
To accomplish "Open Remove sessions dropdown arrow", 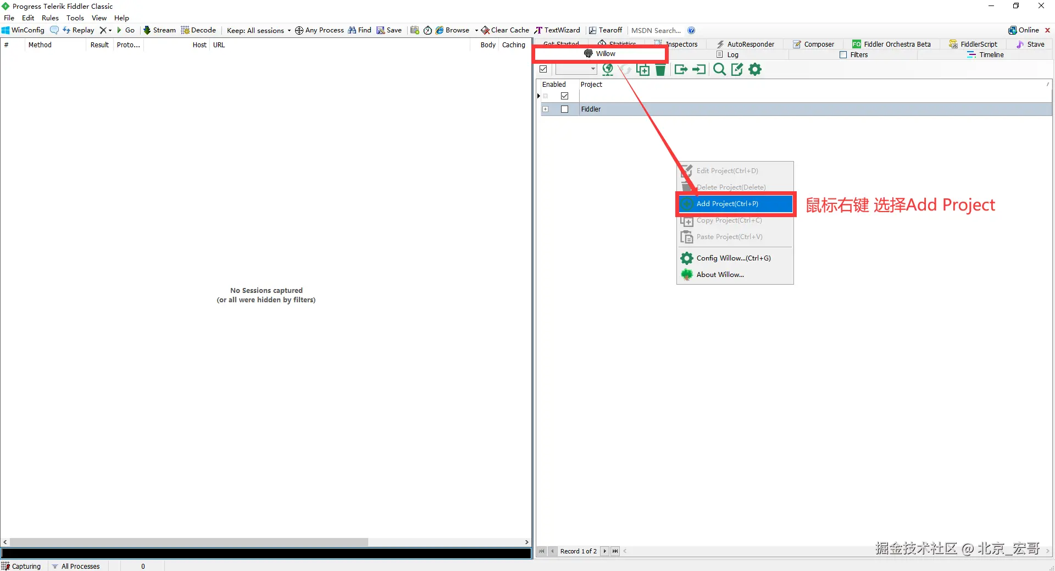I will (x=110, y=30).
